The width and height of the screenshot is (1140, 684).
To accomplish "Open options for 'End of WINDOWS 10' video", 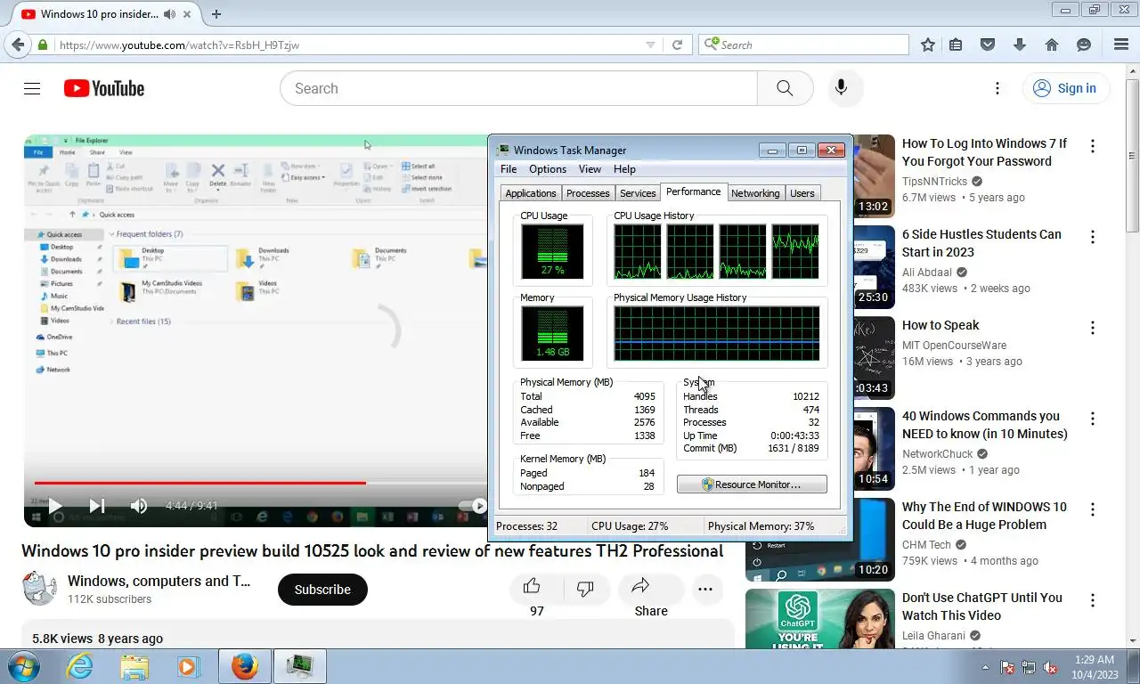I will (x=1093, y=509).
